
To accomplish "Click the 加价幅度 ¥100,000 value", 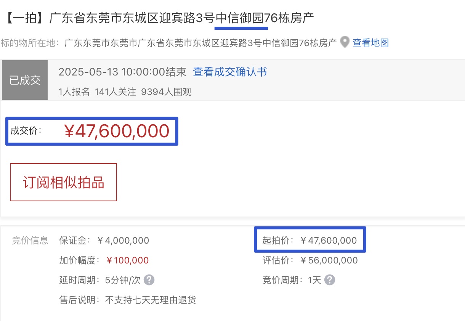I will pos(127,260).
